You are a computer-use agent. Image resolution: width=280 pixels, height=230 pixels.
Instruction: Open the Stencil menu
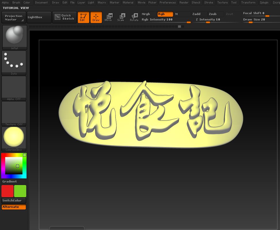tap(196, 3)
